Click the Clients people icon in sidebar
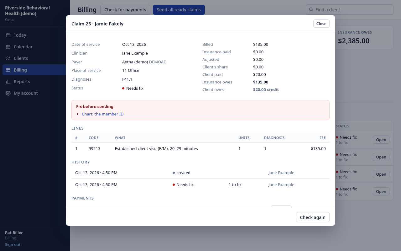Image resolution: width=401 pixels, height=251 pixels. pos(8,58)
